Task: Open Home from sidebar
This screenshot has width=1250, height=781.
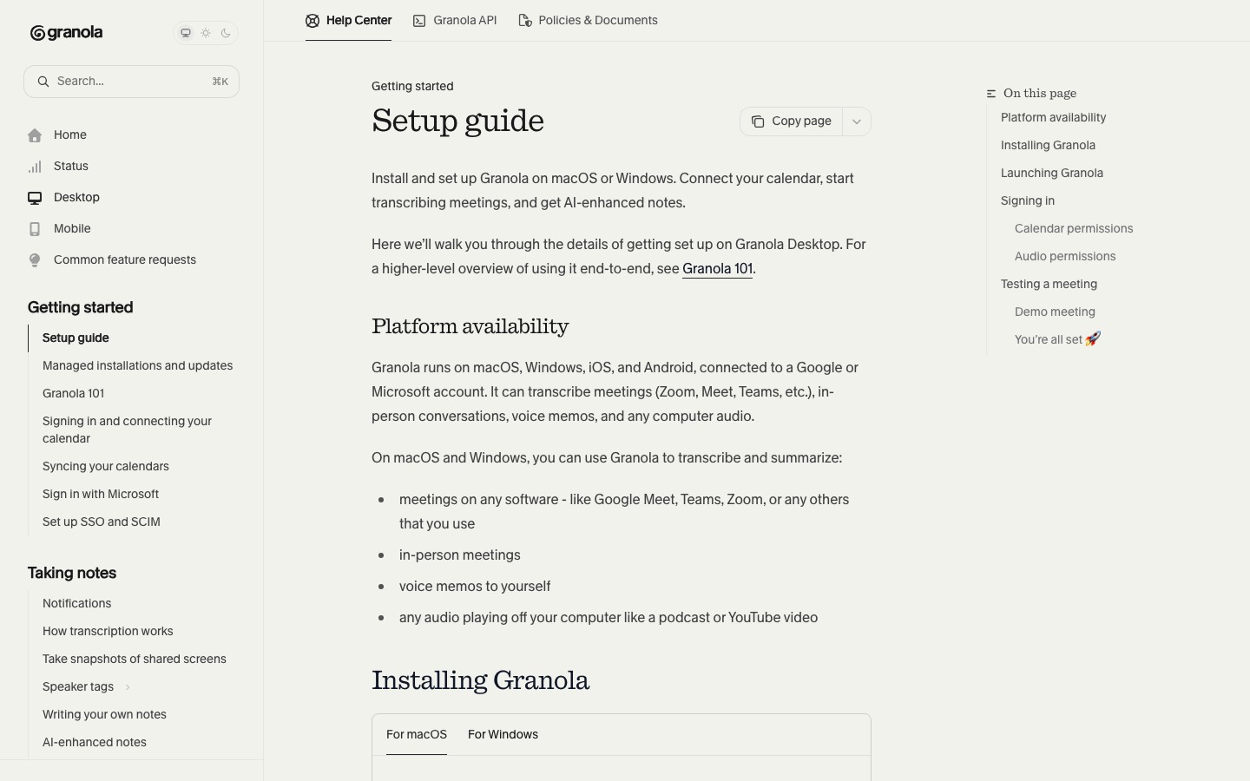Action: point(69,135)
